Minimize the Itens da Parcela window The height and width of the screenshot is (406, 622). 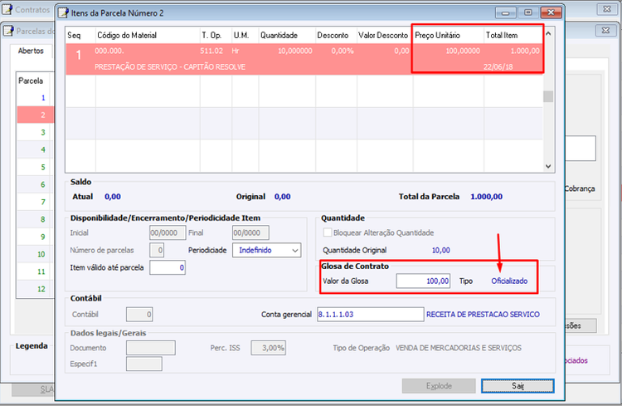[x=506, y=12]
